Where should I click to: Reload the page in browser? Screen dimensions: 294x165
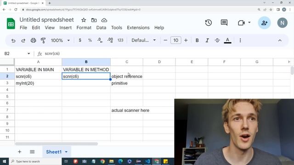tap(16, 10)
